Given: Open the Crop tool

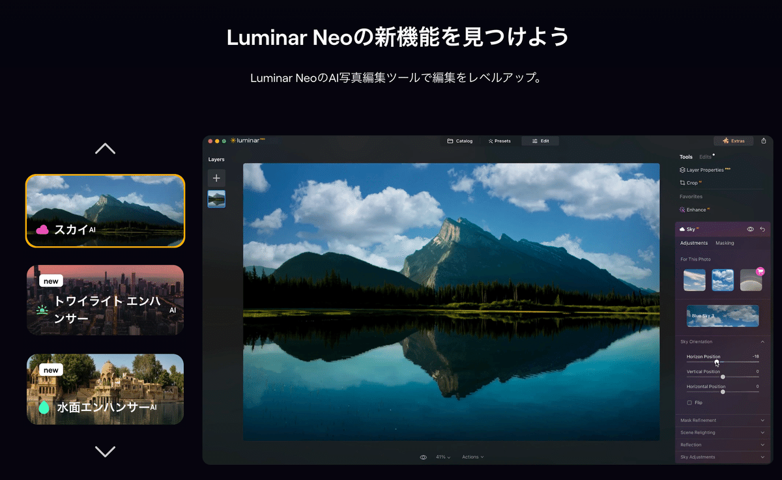Looking at the screenshot, I should pyautogui.click(x=691, y=183).
